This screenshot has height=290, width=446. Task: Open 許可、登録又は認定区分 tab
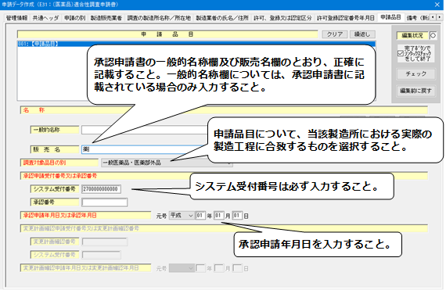pyautogui.click(x=282, y=18)
